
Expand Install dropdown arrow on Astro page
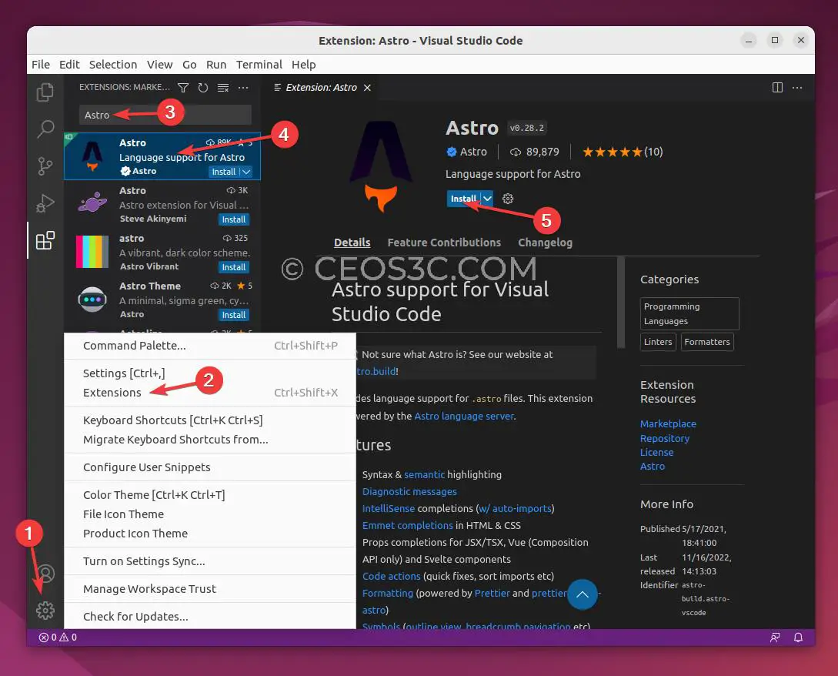point(487,199)
